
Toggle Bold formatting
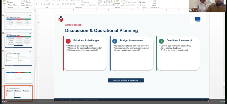pos(36,4)
